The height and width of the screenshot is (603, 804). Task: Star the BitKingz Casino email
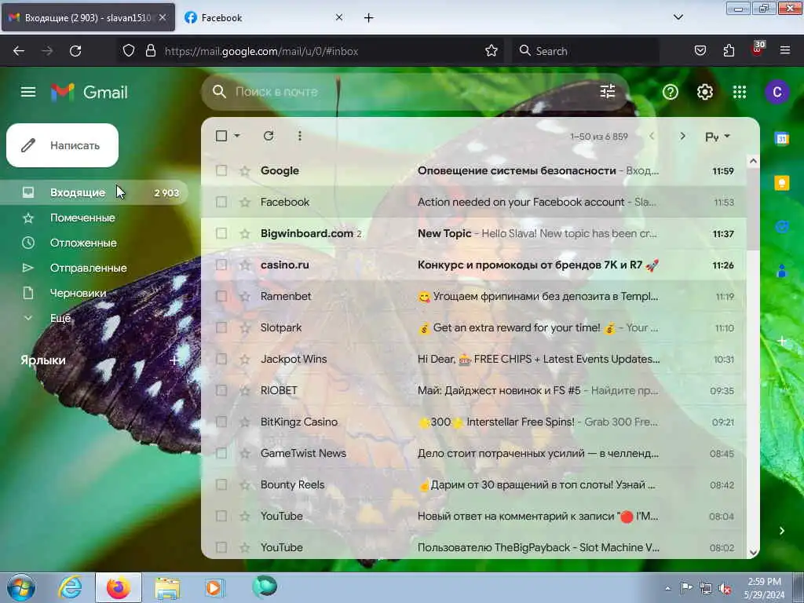pyautogui.click(x=245, y=422)
